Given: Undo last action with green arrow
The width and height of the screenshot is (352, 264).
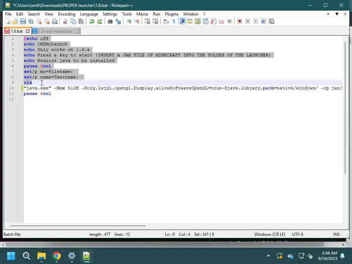Looking at the screenshot, I should 91,21.
